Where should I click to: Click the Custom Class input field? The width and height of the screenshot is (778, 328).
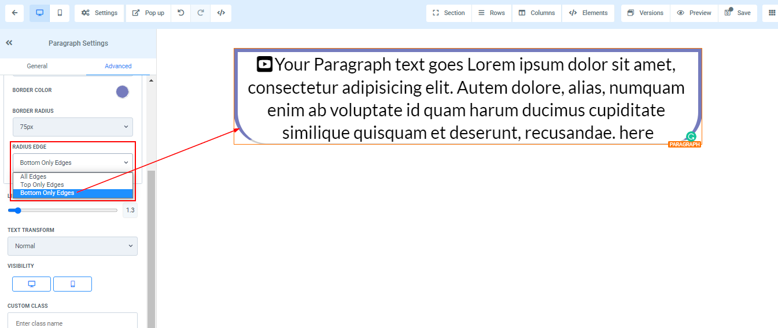[73, 323]
